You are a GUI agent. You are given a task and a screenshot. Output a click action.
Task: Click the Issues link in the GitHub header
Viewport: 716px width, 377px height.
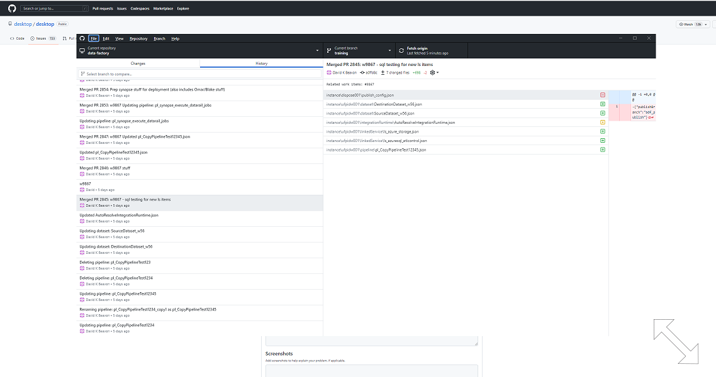coord(121,8)
